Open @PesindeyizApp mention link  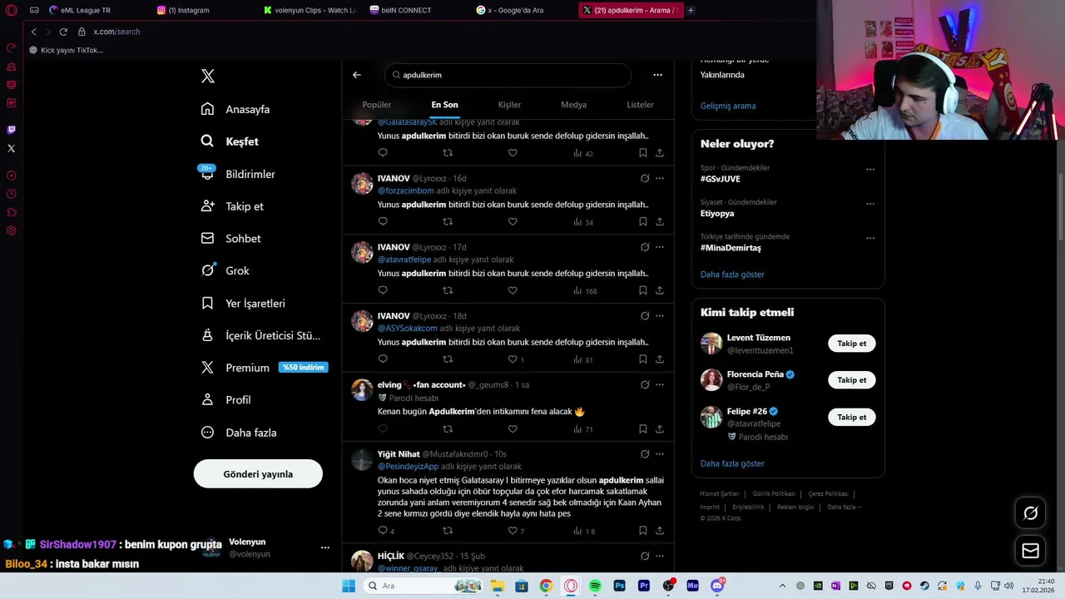[x=408, y=467]
